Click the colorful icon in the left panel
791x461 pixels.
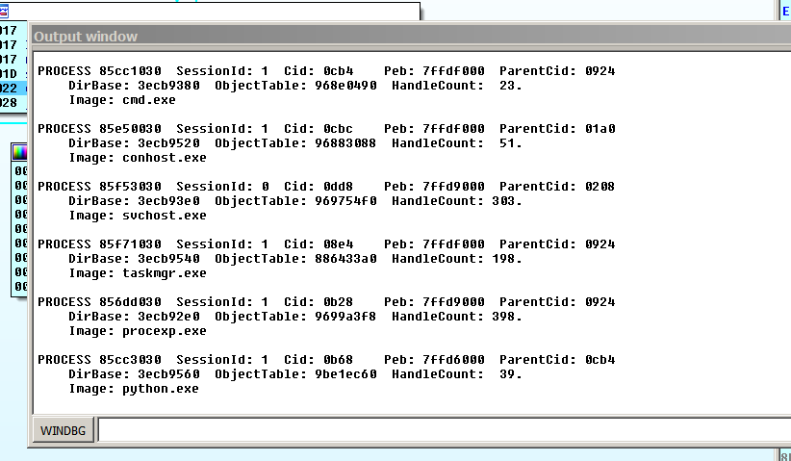[18, 153]
